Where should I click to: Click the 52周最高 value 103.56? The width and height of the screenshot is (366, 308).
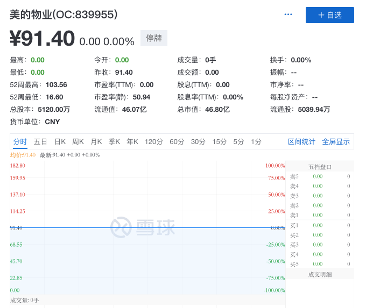pos(57,84)
